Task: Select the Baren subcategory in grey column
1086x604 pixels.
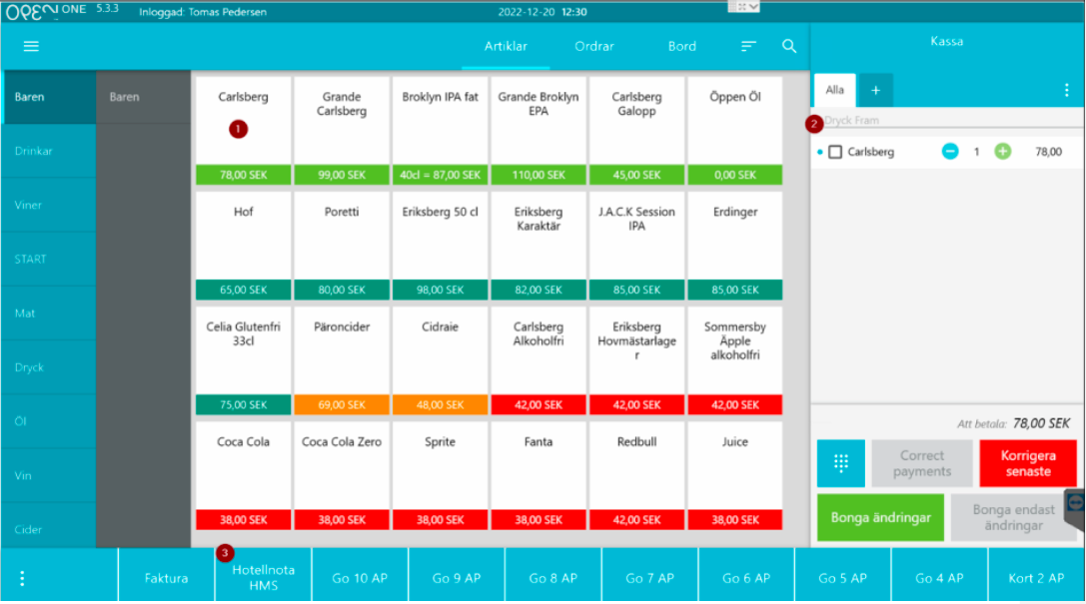Action: tap(144, 97)
